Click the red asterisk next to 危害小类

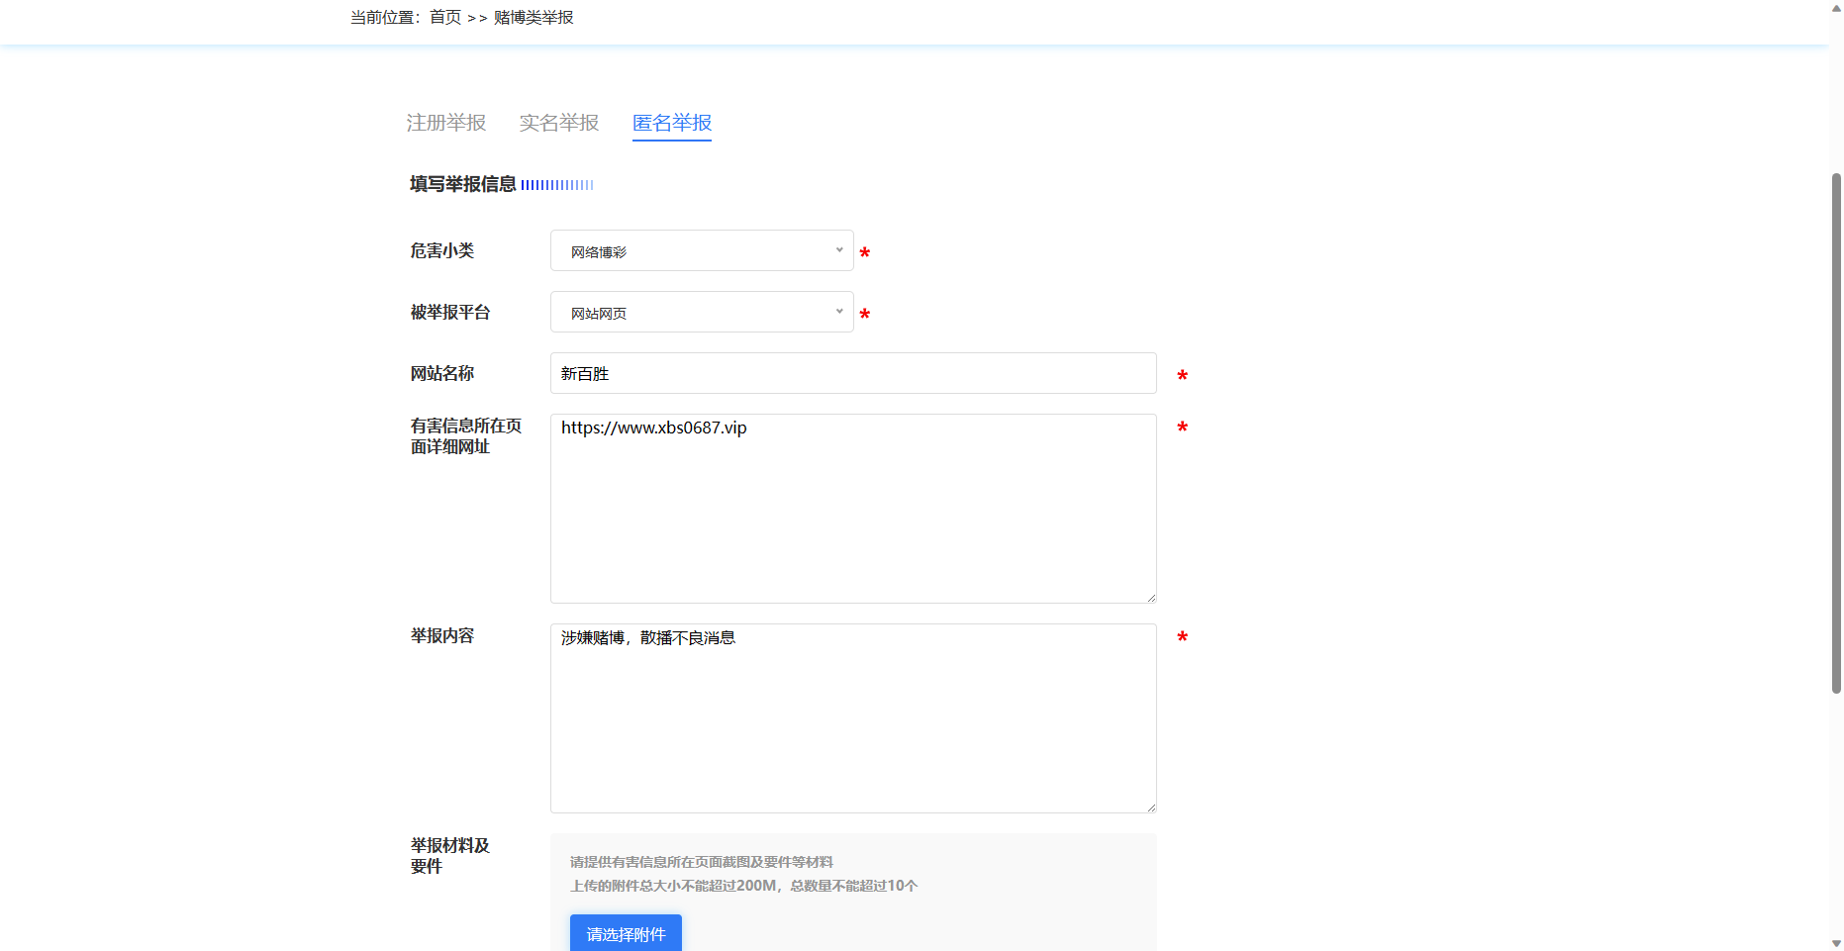[864, 253]
